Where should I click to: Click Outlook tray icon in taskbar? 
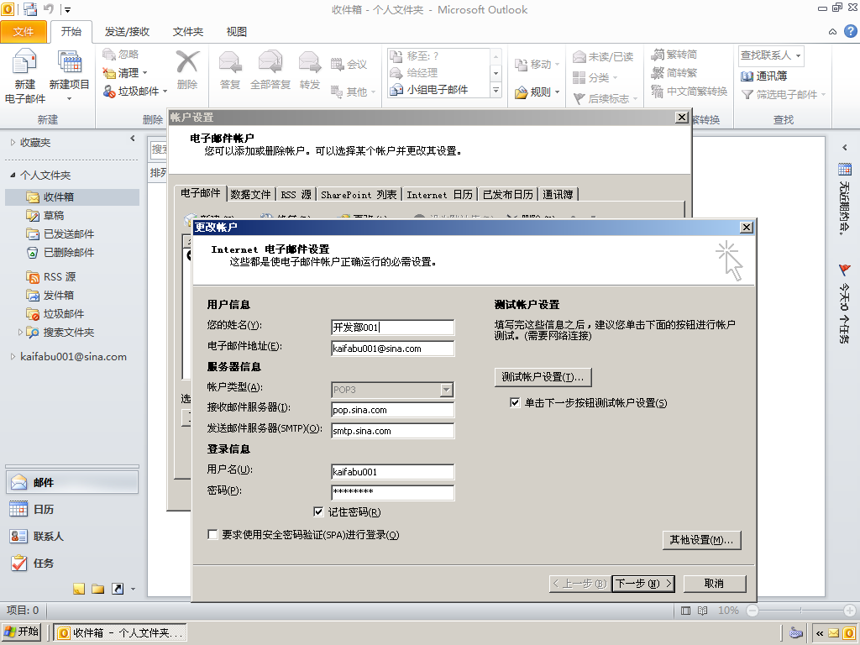pos(849,633)
